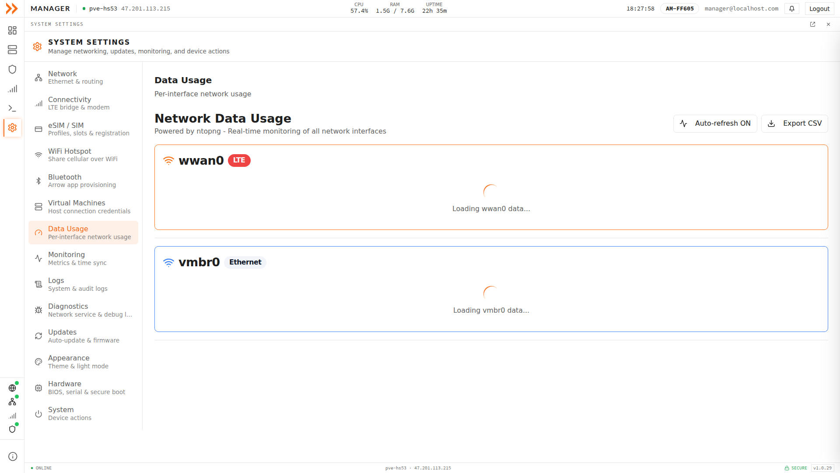The image size is (840, 473).
Task: Click the orange double-chevron app logo
Action: coord(12,8)
